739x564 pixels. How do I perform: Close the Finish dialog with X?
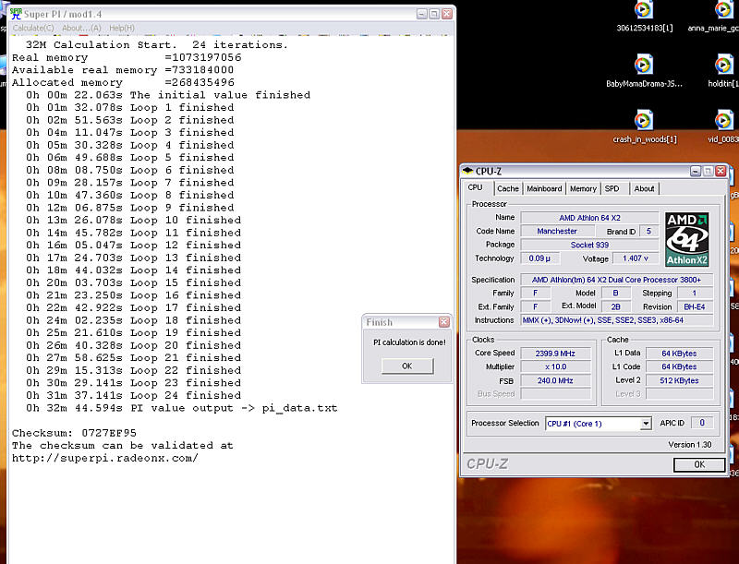(444, 322)
